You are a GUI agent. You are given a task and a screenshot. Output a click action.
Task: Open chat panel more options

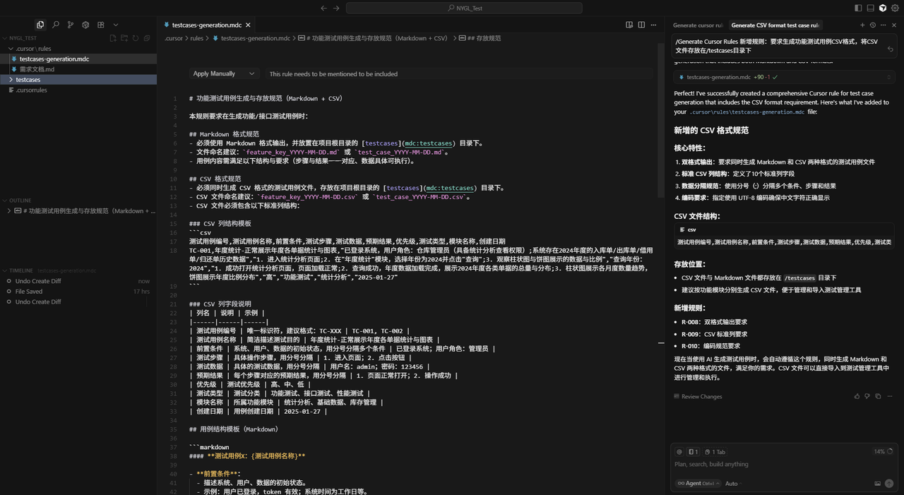pyautogui.click(x=884, y=25)
